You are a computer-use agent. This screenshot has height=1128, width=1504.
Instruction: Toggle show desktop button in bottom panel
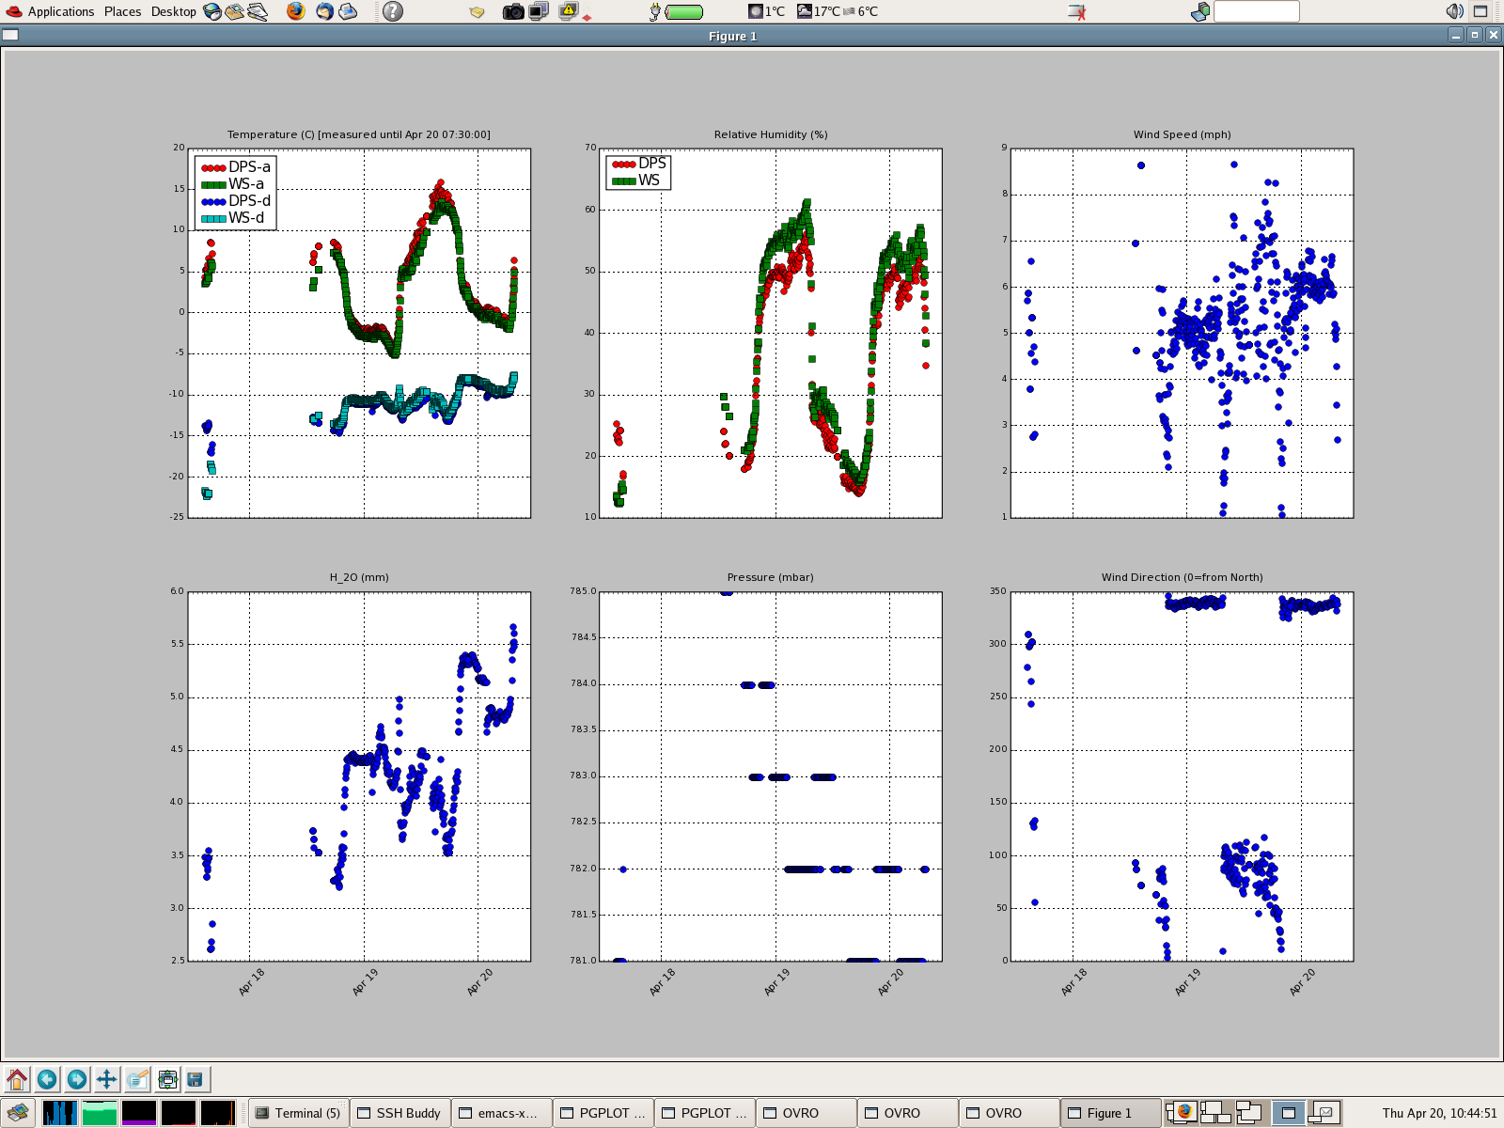click(18, 1113)
